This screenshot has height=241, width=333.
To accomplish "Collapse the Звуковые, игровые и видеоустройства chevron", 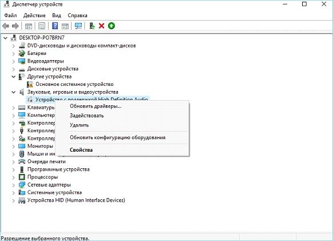I will coord(13,92).
